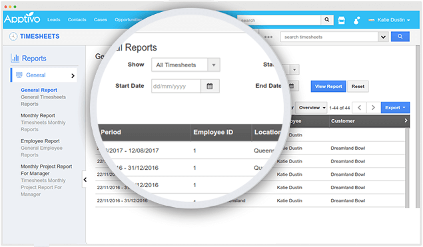Open the notifications people icon
Image resolution: width=423 pixels, height=247 pixels.
coord(356,20)
